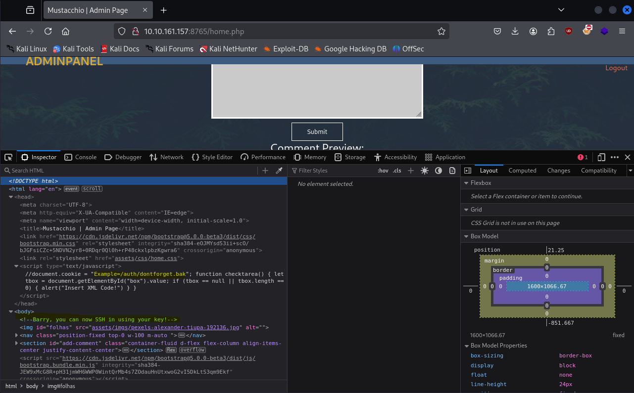Show the error count badge
634x393 pixels.
click(583, 157)
